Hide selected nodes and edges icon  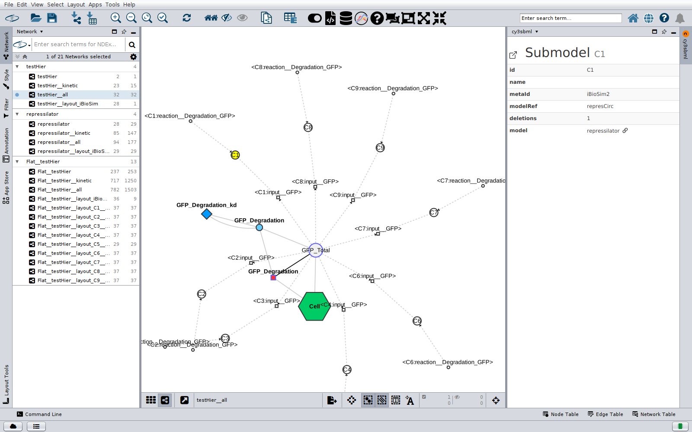[227, 18]
